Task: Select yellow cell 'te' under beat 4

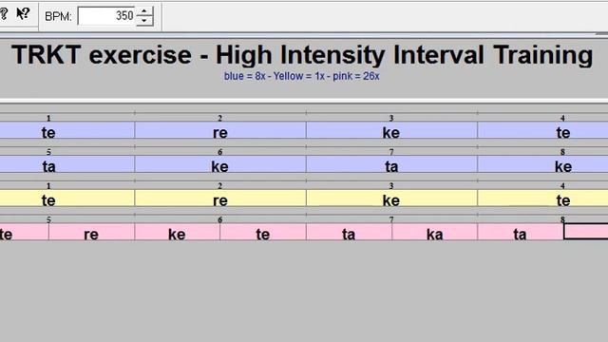Action: (542, 199)
